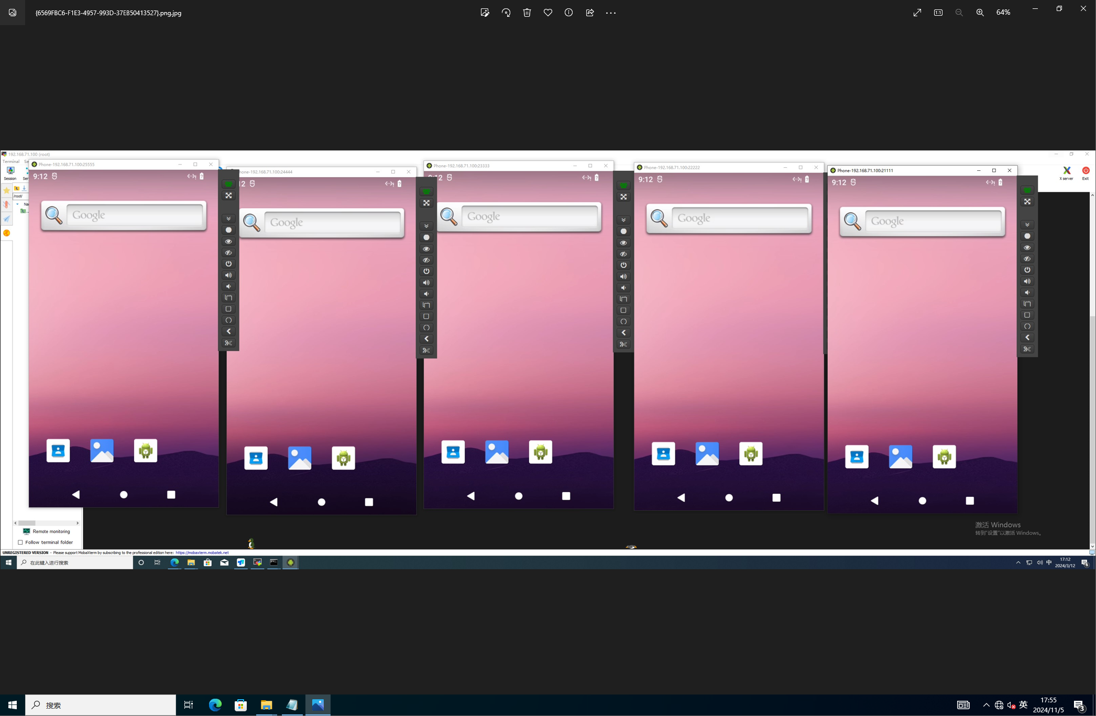The image size is (1096, 716).
Task: Open File Explorer from the taskbar
Action: (x=266, y=705)
